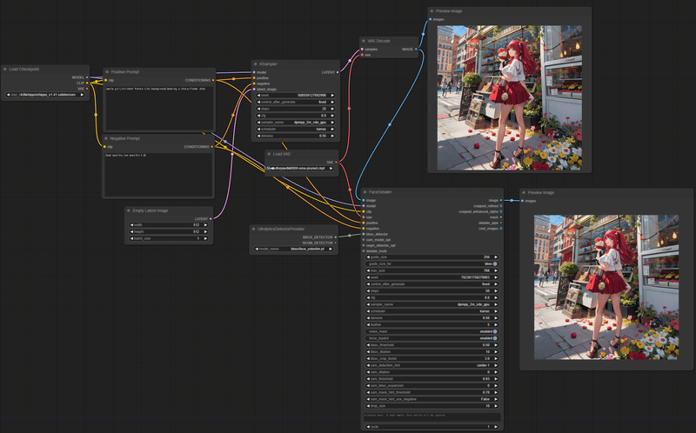Increase FaceDetailer drop_size value
This screenshot has height=433, width=696.
pyautogui.click(x=495, y=406)
